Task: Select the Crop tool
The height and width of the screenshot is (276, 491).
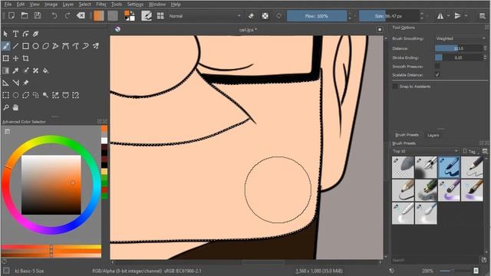Action: click(x=25, y=58)
